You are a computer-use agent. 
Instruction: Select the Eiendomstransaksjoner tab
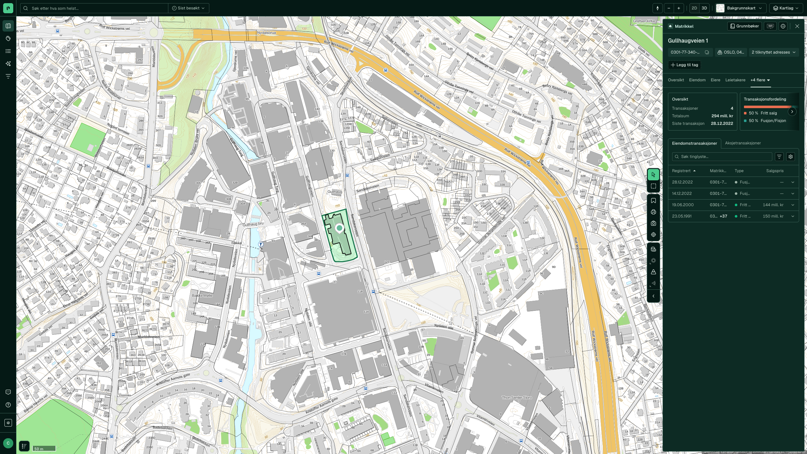[694, 143]
